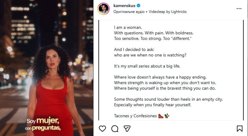Open the Videoleap by Lightricks link
Image resolution: width=248 pixels, height=136 pixels.
(168, 12)
